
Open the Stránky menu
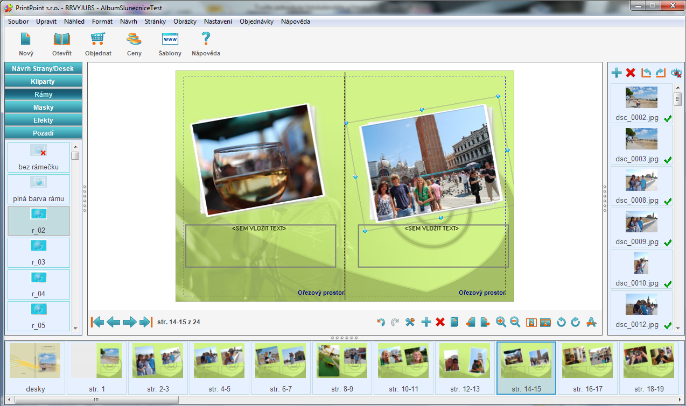(x=155, y=22)
